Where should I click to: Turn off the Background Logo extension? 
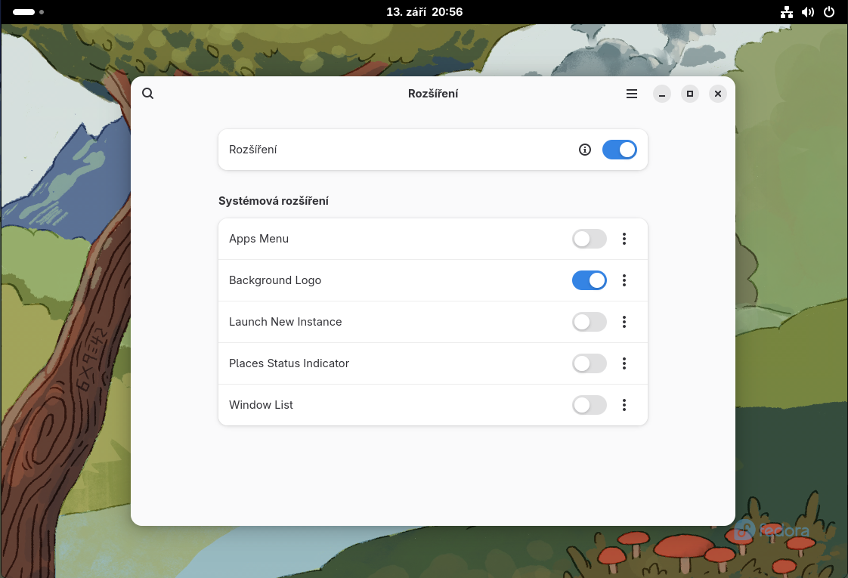click(590, 280)
